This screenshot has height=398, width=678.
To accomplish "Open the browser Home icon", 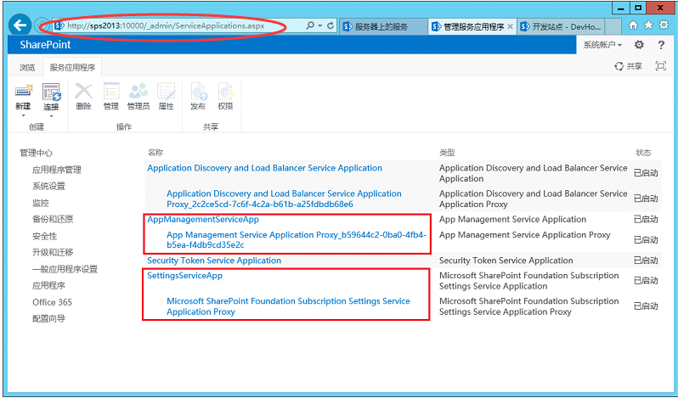I will [633, 25].
